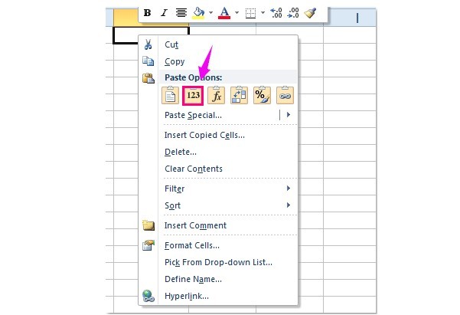Choose the Paste Formulas fx option
Image resolution: width=460 pixels, height=315 pixels.
(x=216, y=95)
